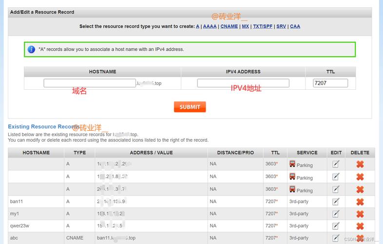Edit the second Parking A record
The width and height of the screenshot is (383, 244).
coord(336,177)
